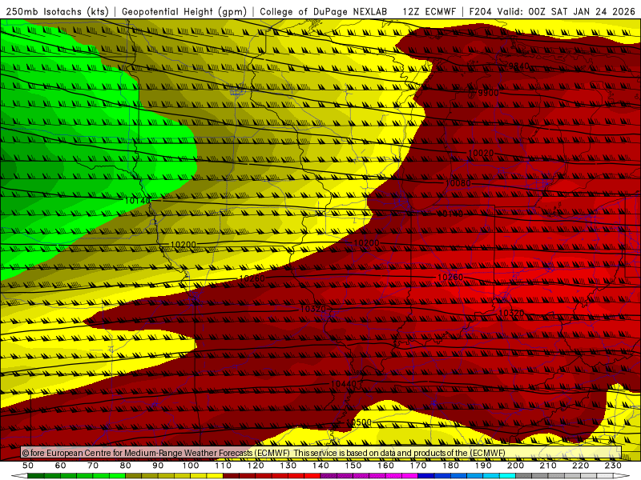Click the '250mb Isotachs (kts)' title text
The image size is (641, 480).
(58, 11)
